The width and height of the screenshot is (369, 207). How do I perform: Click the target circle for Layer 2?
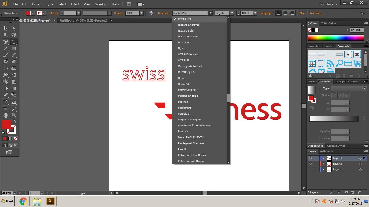tap(360, 164)
